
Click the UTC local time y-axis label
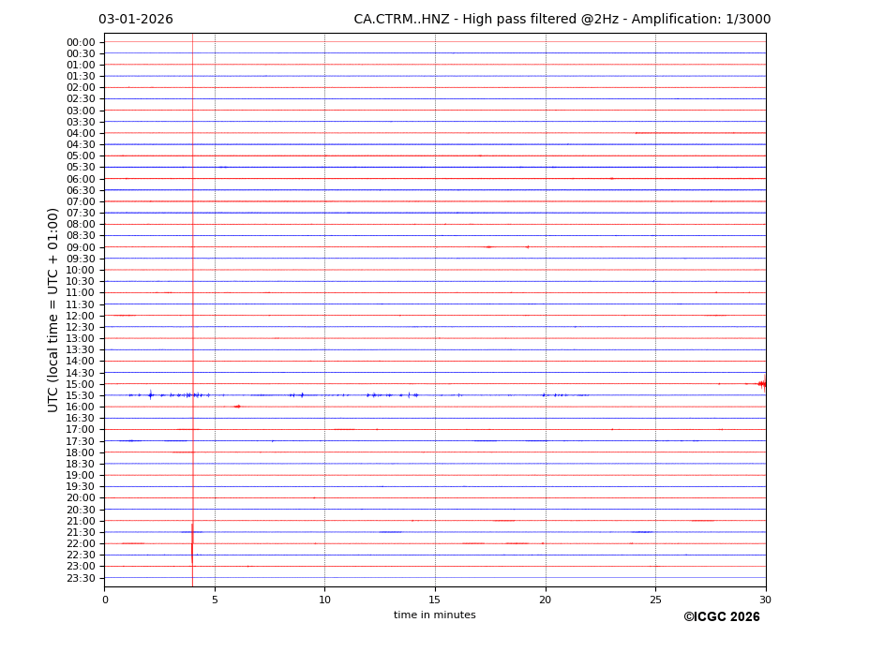pos(53,309)
